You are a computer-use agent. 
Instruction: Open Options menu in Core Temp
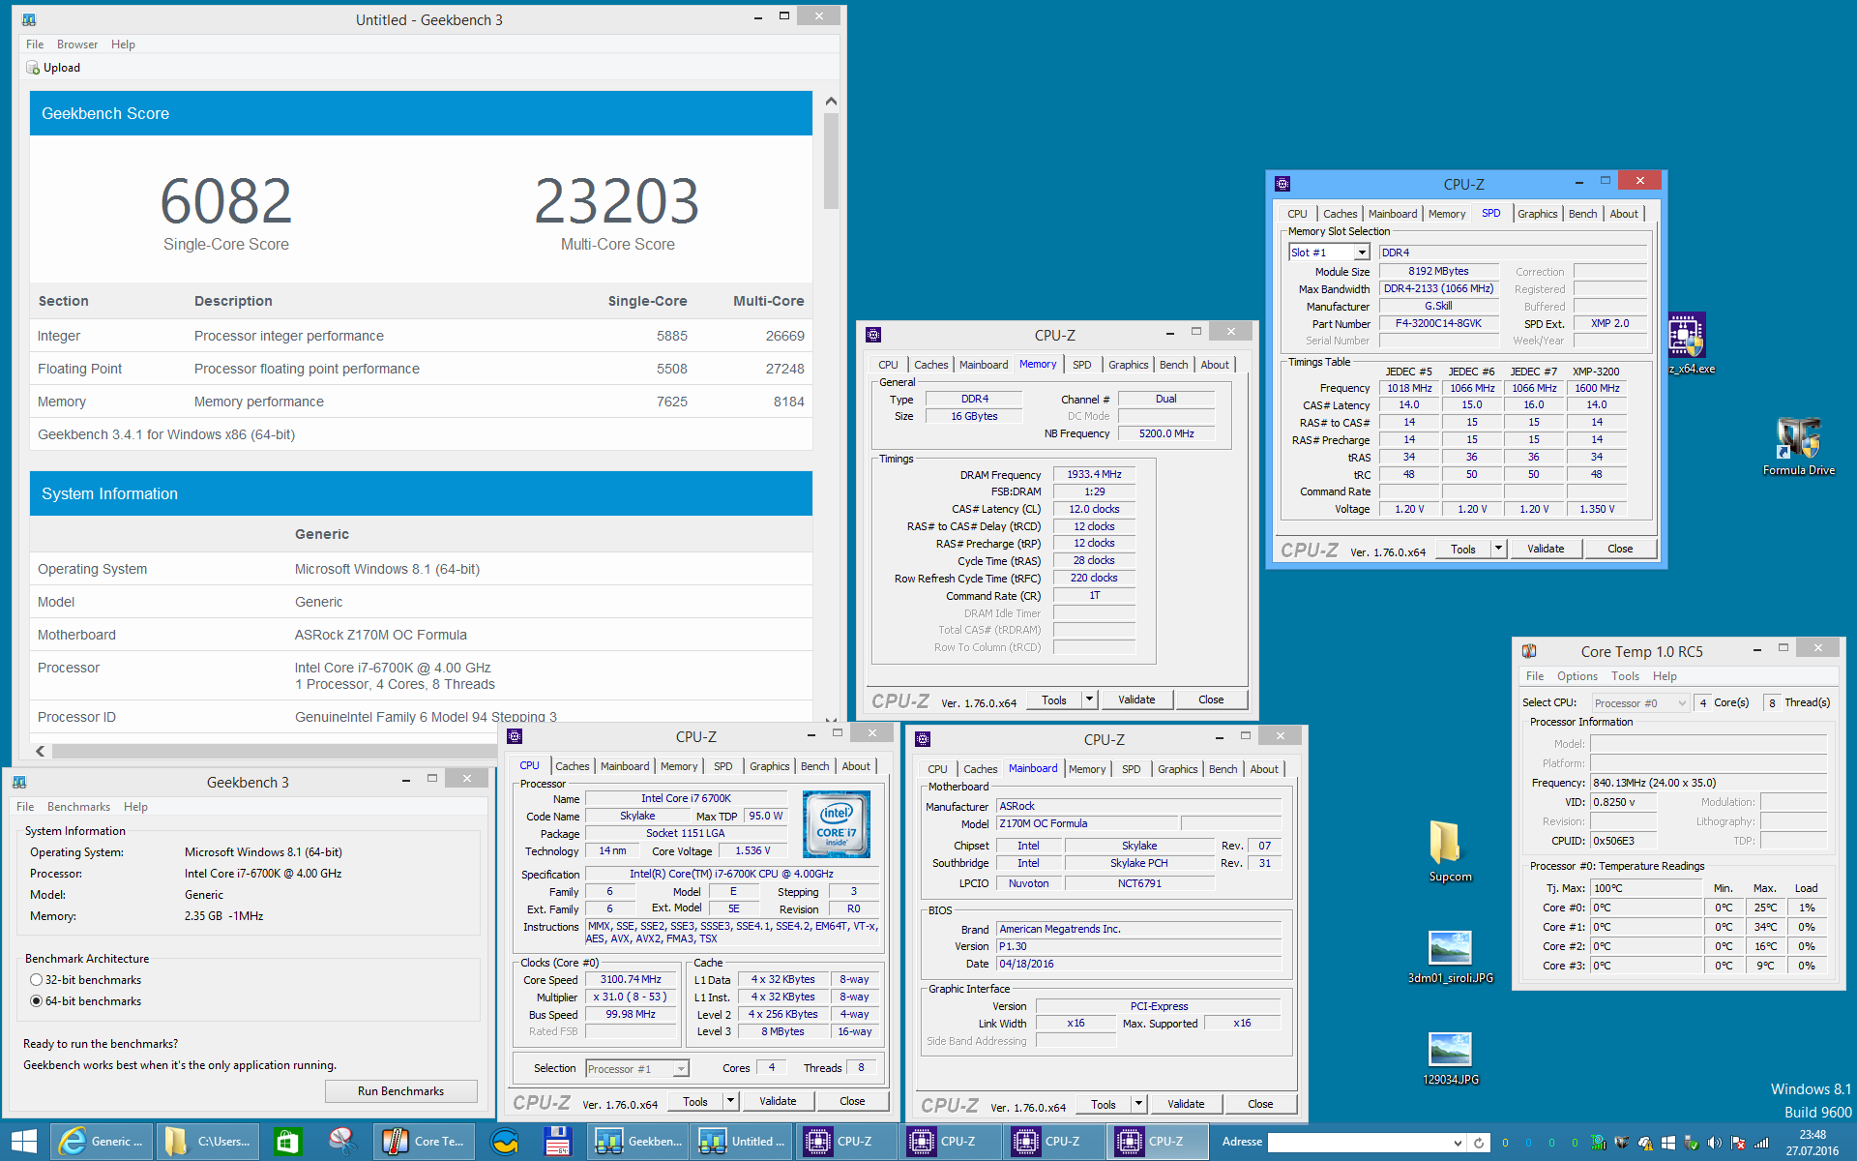pyautogui.click(x=1577, y=676)
